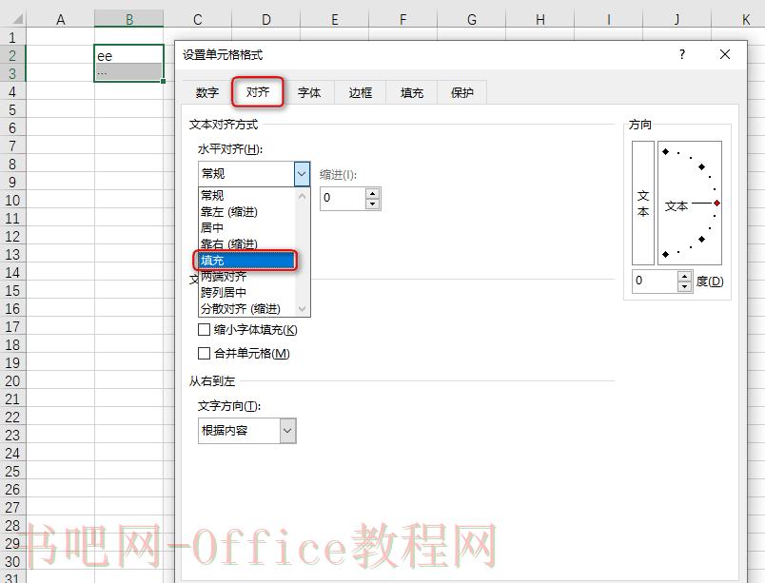Select row 20 header
This screenshot has width=765, height=583.
pos(12,380)
